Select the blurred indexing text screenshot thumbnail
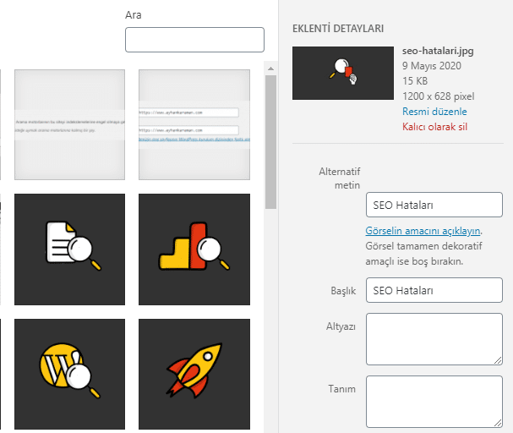 pos(69,124)
